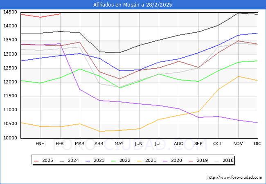The width and height of the screenshot is (266, 184).
Task: Click the 11000 y-axis value
Action: click(x=10, y=110)
